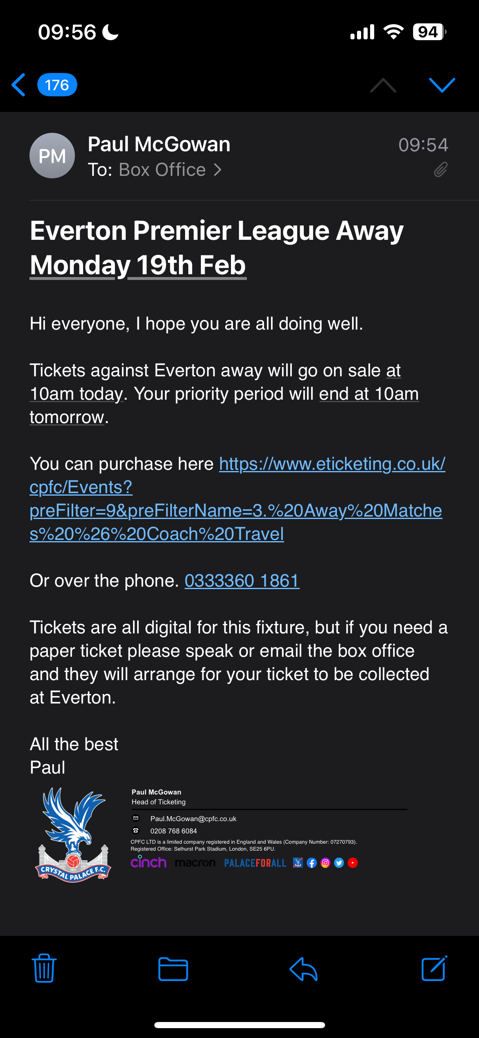Image resolution: width=479 pixels, height=1038 pixels.
Task: Call the 0333360 1861 phone number
Action: coord(242,581)
